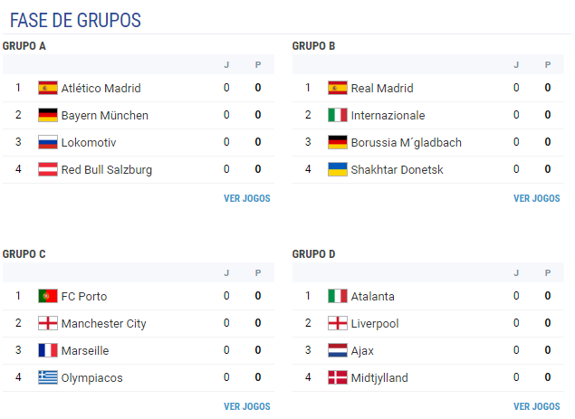This screenshot has width=575, height=419.
Task: Open Ver Jogos link for Grupo D
Action: point(536,406)
